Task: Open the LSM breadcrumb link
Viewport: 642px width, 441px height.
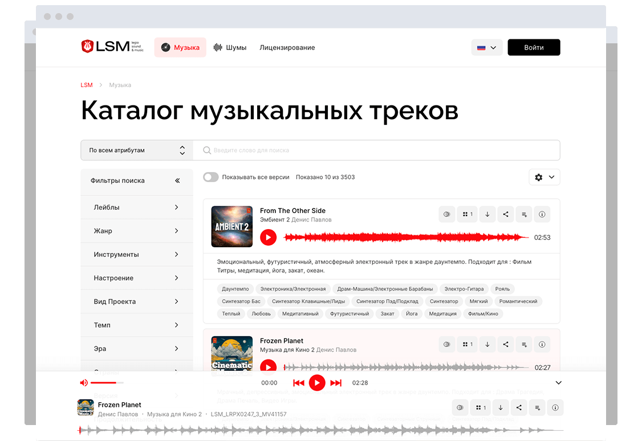Action: tap(86, 84)
